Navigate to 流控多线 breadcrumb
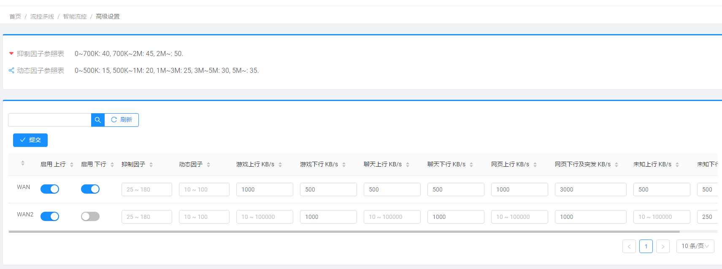This screenshot has height=269, width=722. pyautogui.click(x=42, y=16)
